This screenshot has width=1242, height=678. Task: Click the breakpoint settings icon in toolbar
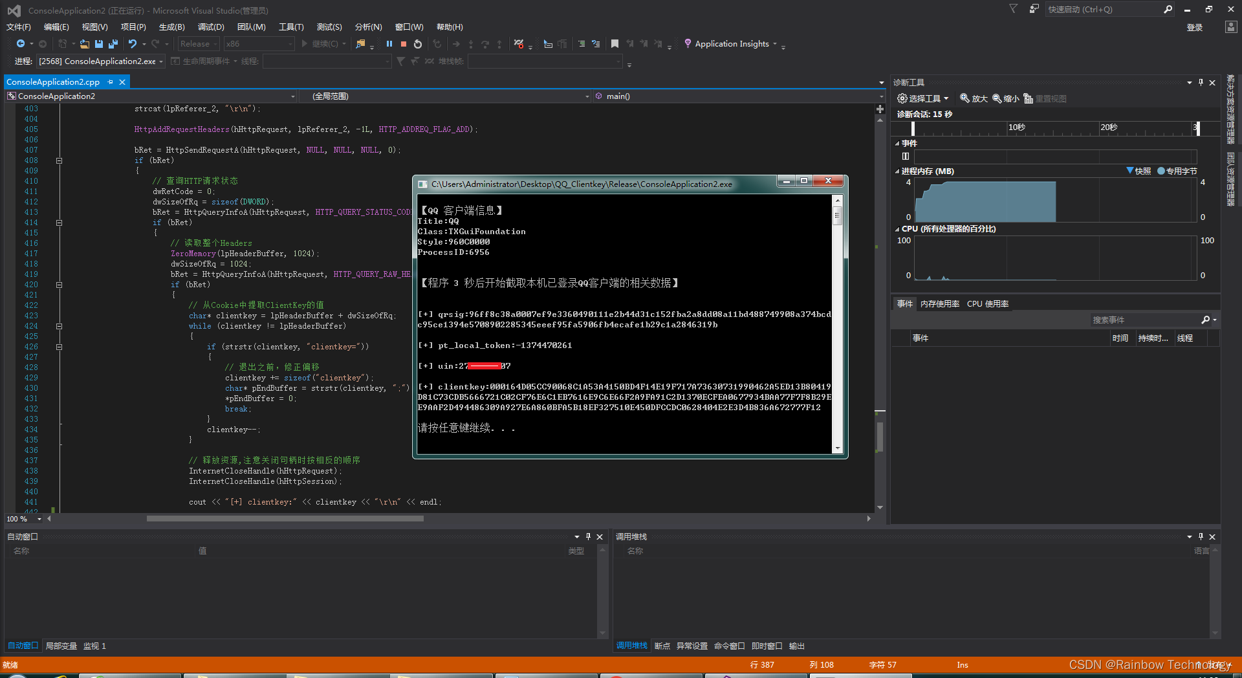pos(519,44)
